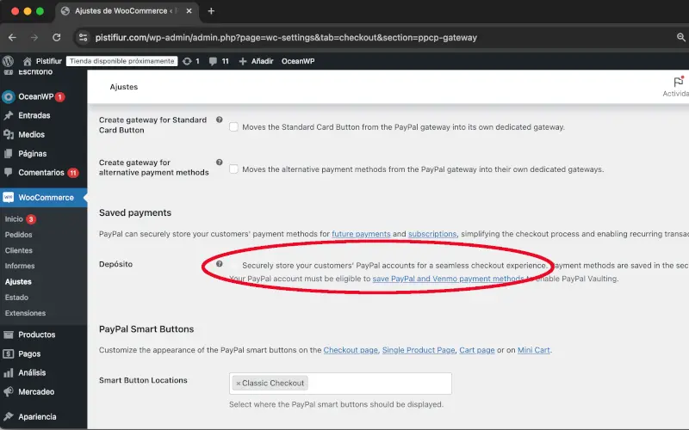Open the WordPress logo menu

tap(8, 61)
